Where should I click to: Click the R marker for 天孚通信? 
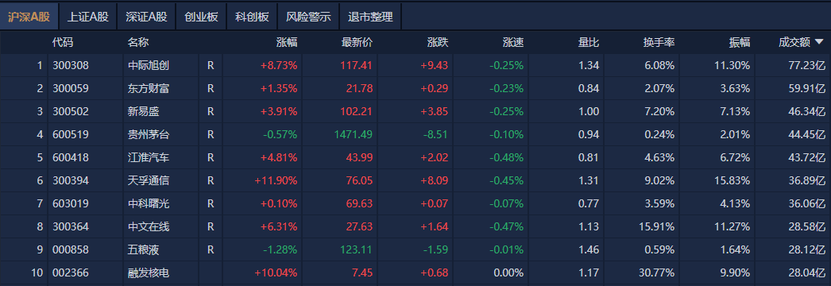pyautogui.click(x=211, y=180)
